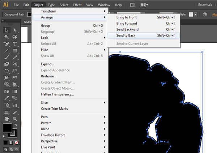This screenshot has width=217, height=153.
Task: Select the Lasso tool
Action: tap(15, 37)
